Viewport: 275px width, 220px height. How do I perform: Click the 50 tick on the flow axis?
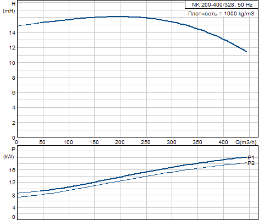(42, 142)
